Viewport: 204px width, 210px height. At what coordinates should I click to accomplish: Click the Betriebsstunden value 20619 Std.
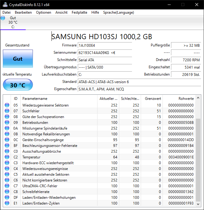(x=186, y=74)
